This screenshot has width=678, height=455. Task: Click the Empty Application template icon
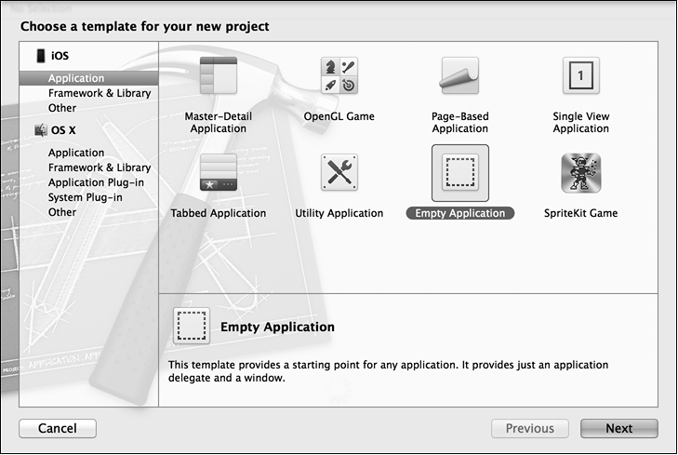click(459, 172)
